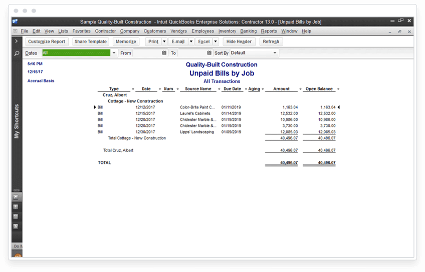Open the Reports menu
Screen dimensions: 425x272
point(269,31)
